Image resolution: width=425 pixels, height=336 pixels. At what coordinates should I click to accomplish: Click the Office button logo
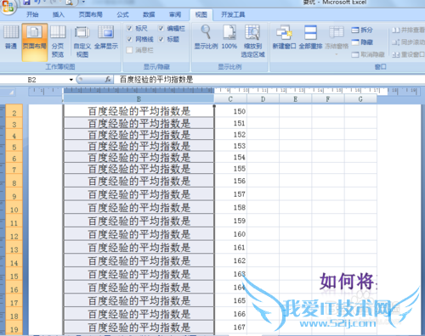click(8, 7)
